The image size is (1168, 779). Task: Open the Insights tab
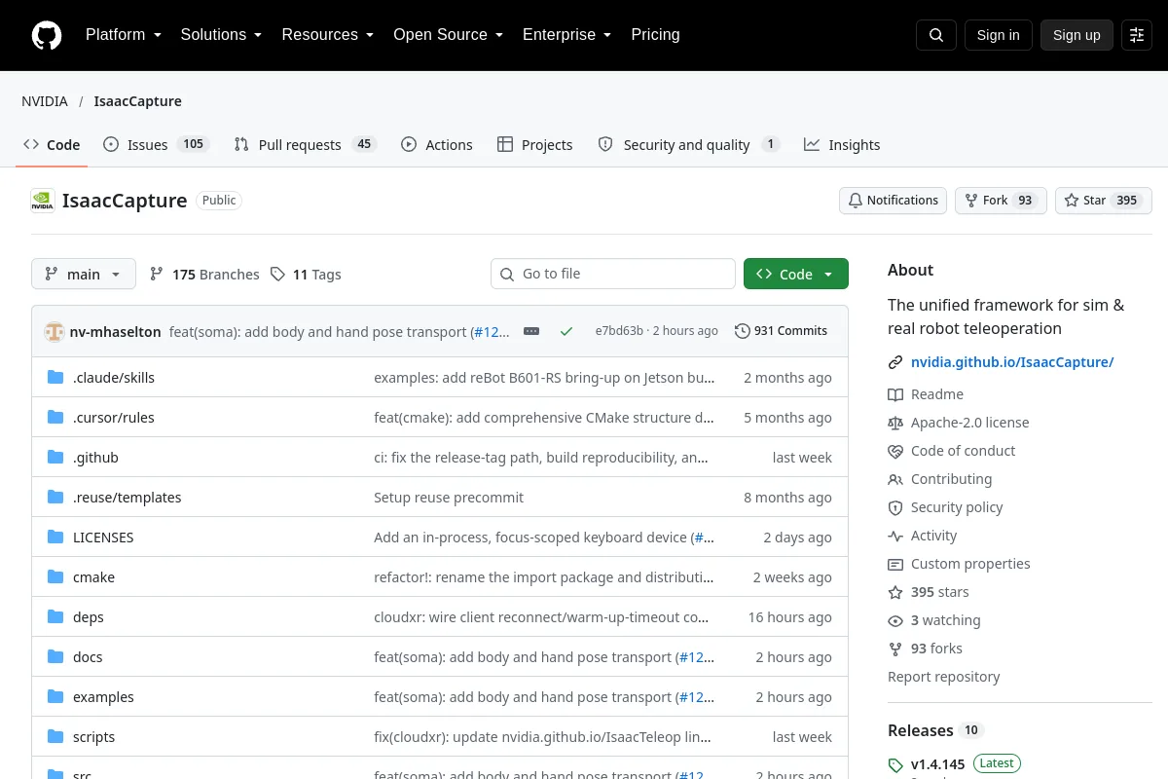point(842,145)
